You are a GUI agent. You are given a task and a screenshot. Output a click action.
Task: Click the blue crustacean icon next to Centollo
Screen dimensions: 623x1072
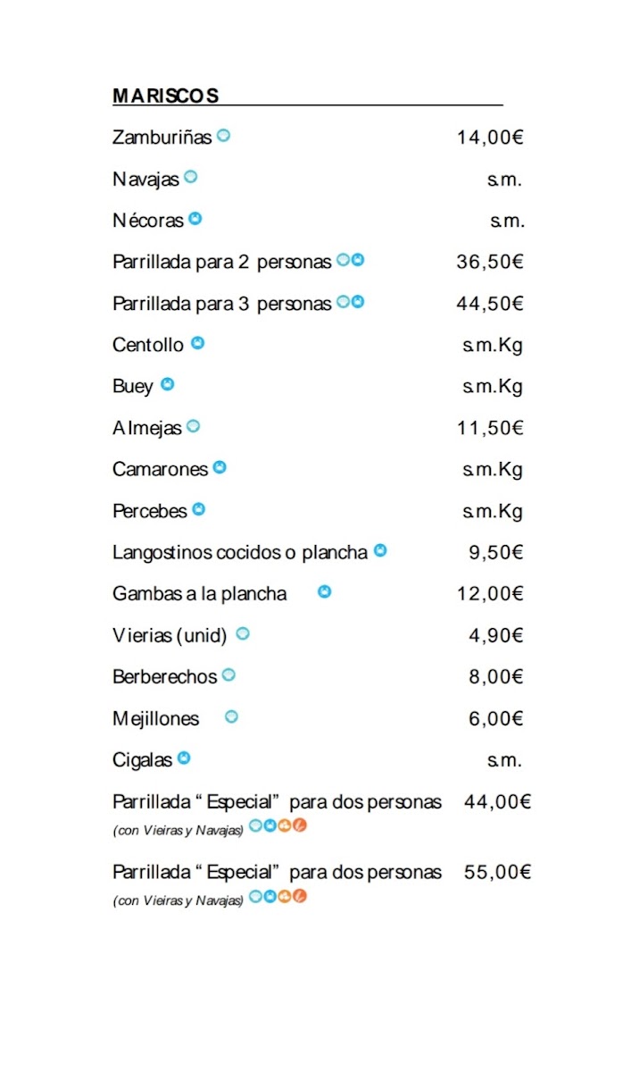click(x=197, y=343)
